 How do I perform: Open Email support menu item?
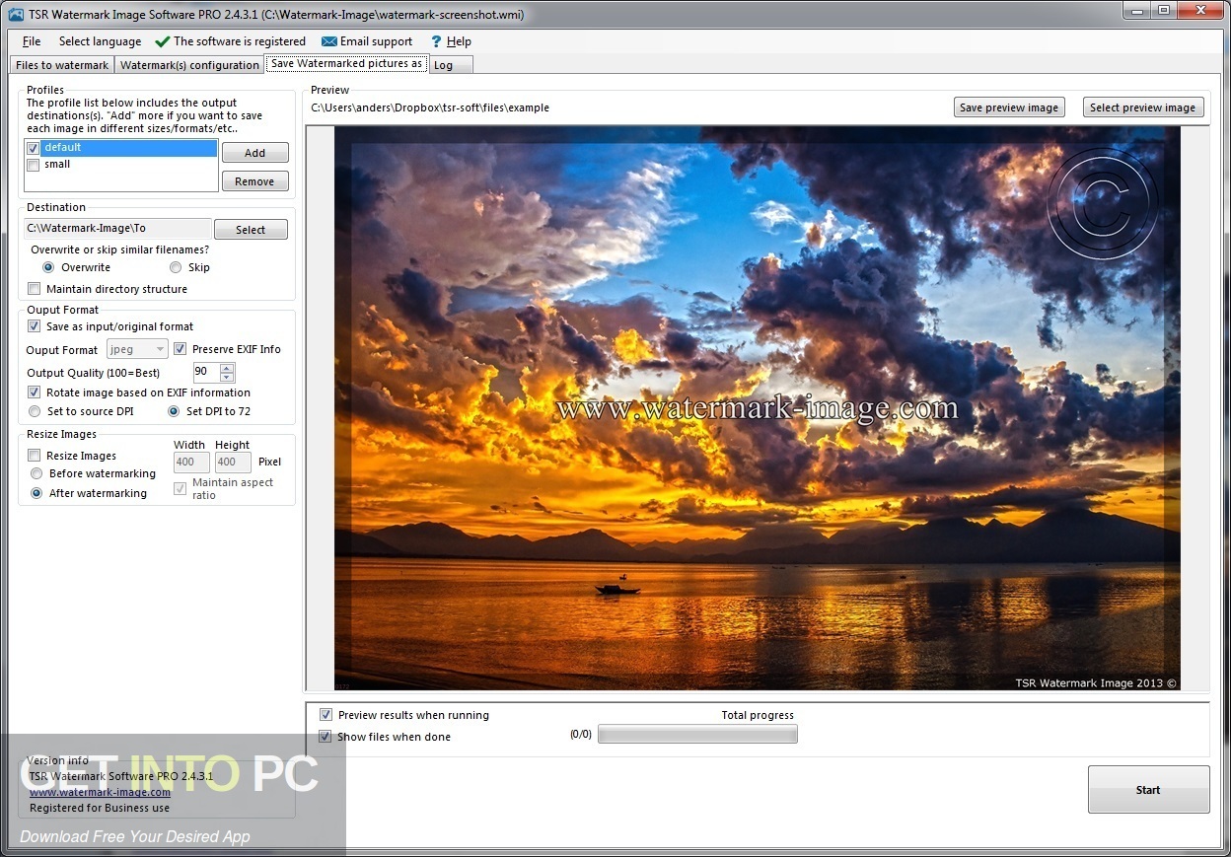click(x=376, y=41)
